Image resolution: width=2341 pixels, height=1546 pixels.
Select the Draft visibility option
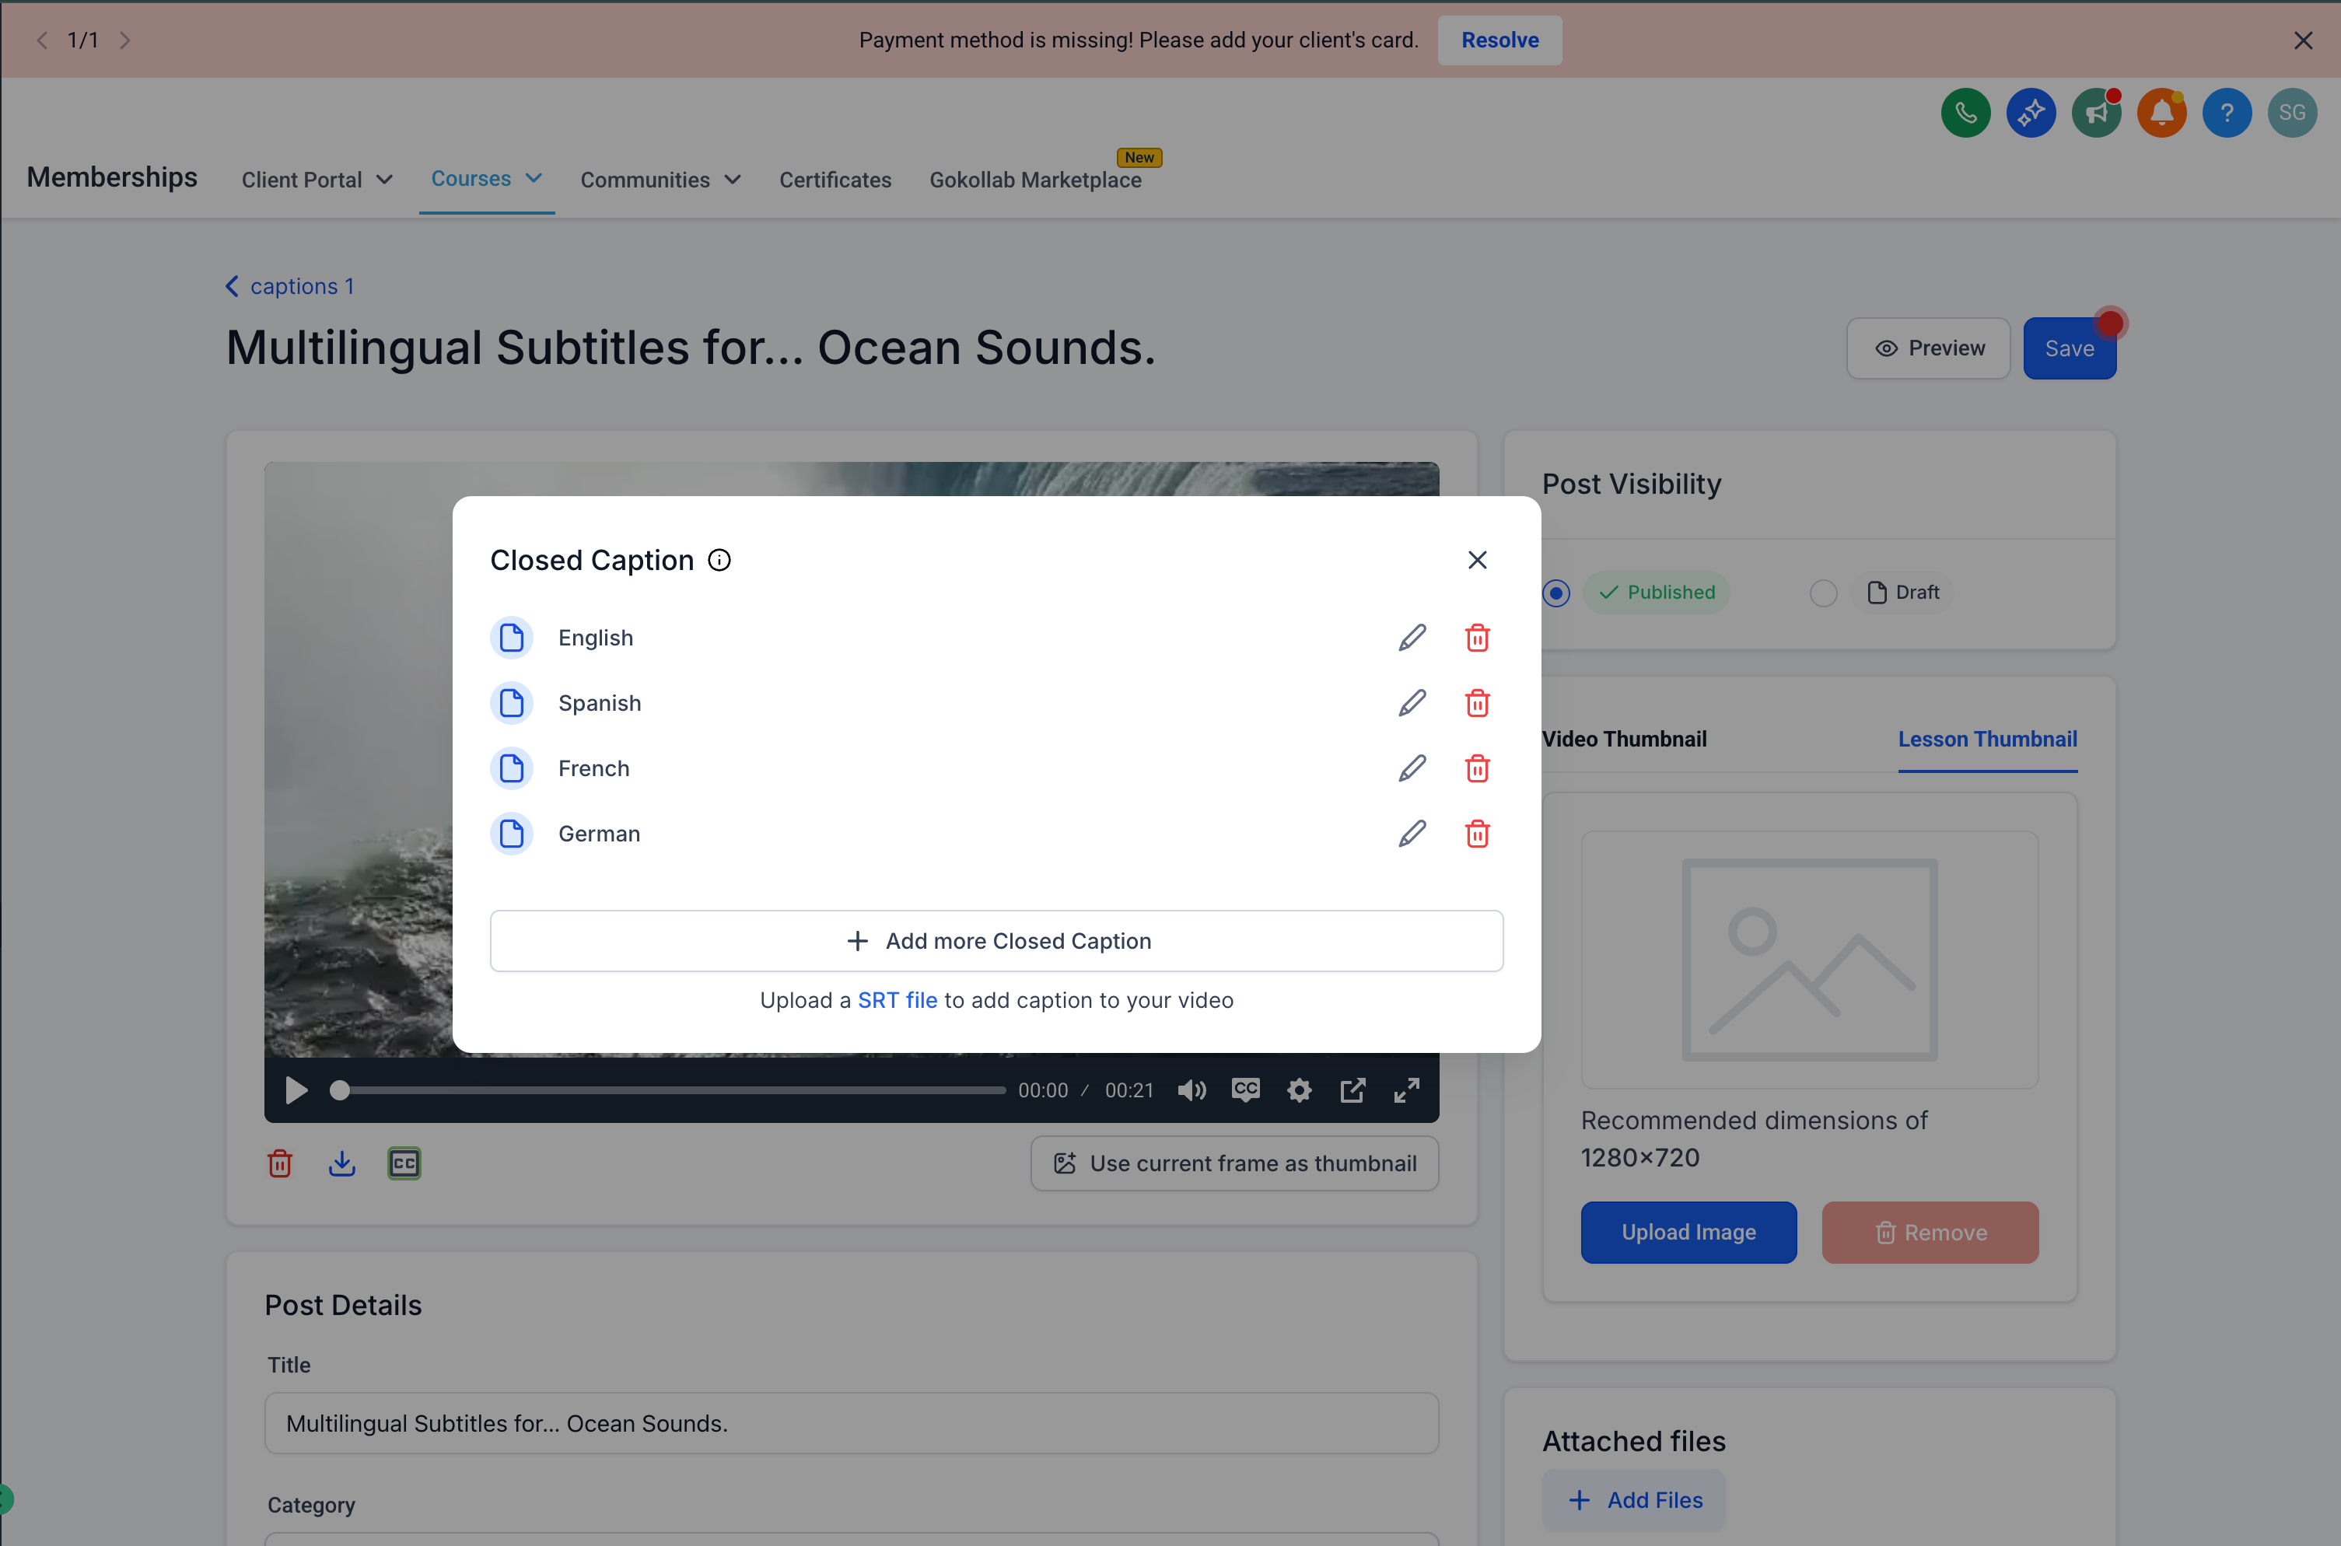1823,593
